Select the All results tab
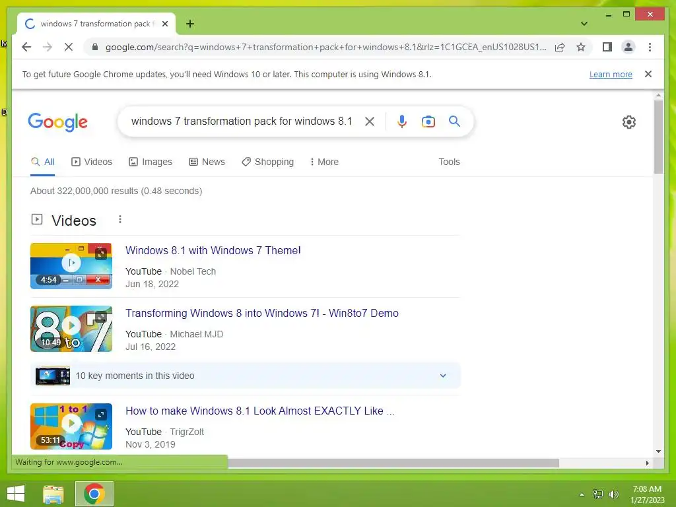The height and width of the screenshot is (507, 676). pyautogui.click(x=43, y=162)
